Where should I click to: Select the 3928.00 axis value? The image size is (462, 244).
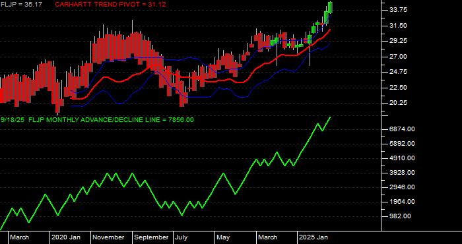(402, 173)
